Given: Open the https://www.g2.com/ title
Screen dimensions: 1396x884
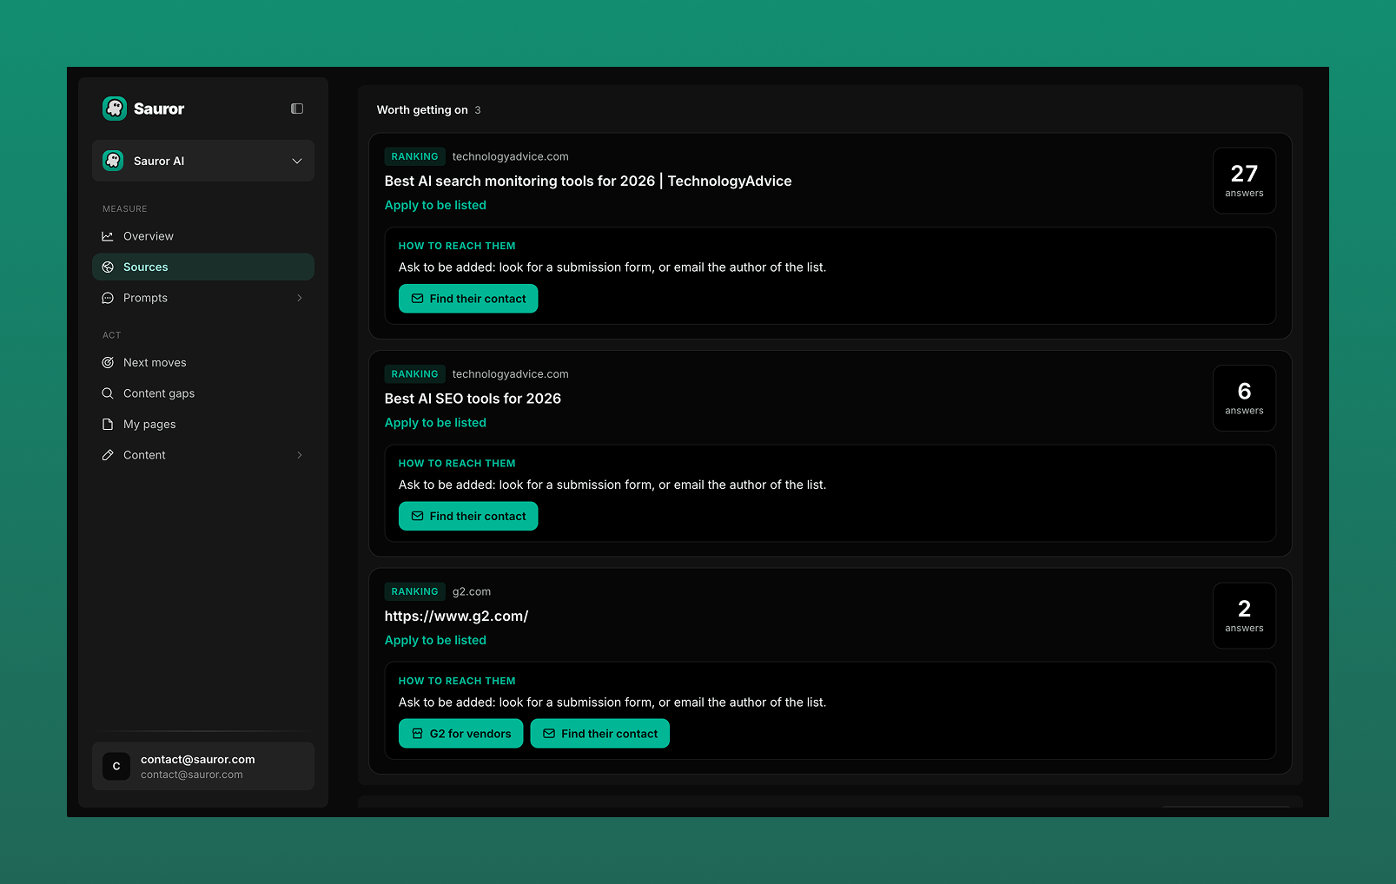Looking at the screenshot, I should tap(456, 617).
